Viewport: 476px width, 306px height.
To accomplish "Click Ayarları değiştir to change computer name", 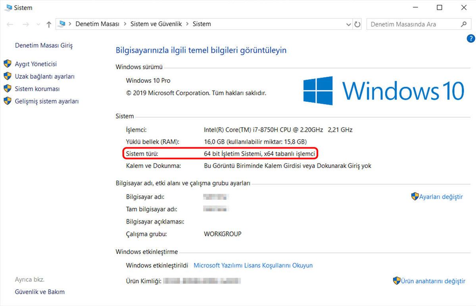I will coord(440,196).
